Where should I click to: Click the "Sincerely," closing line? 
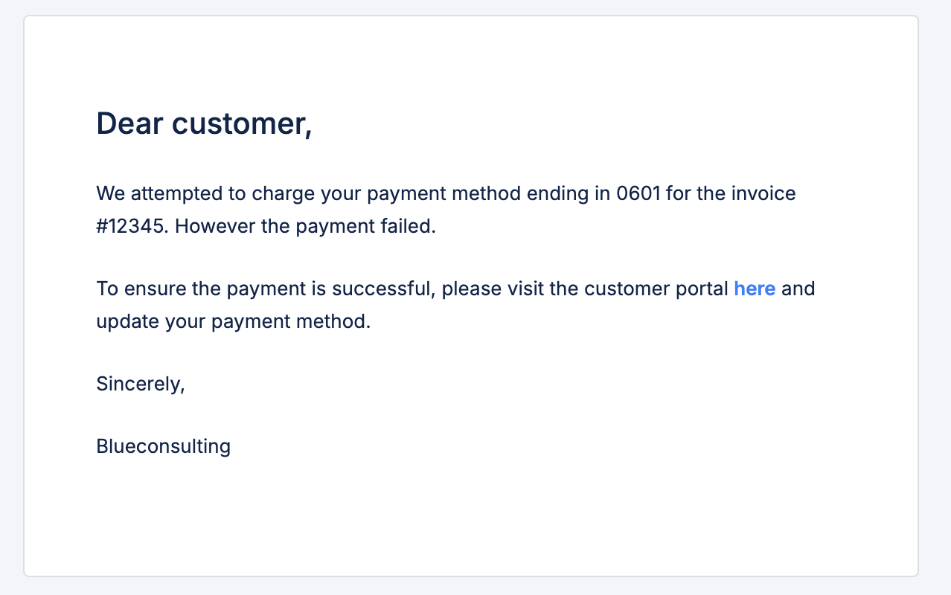click(141, 384)
